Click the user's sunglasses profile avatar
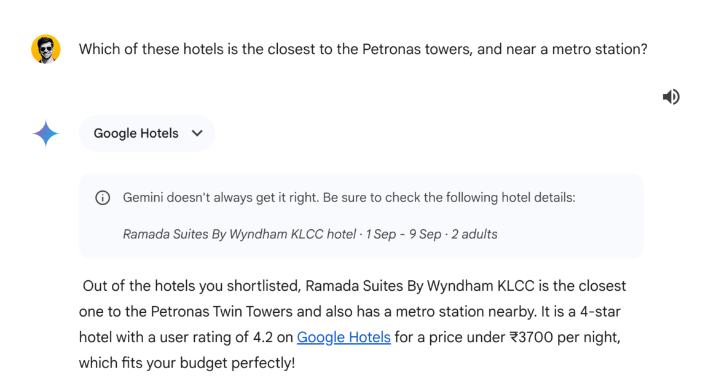The height and width of the screenshot is (389, 719). click(x=45, y=49)
